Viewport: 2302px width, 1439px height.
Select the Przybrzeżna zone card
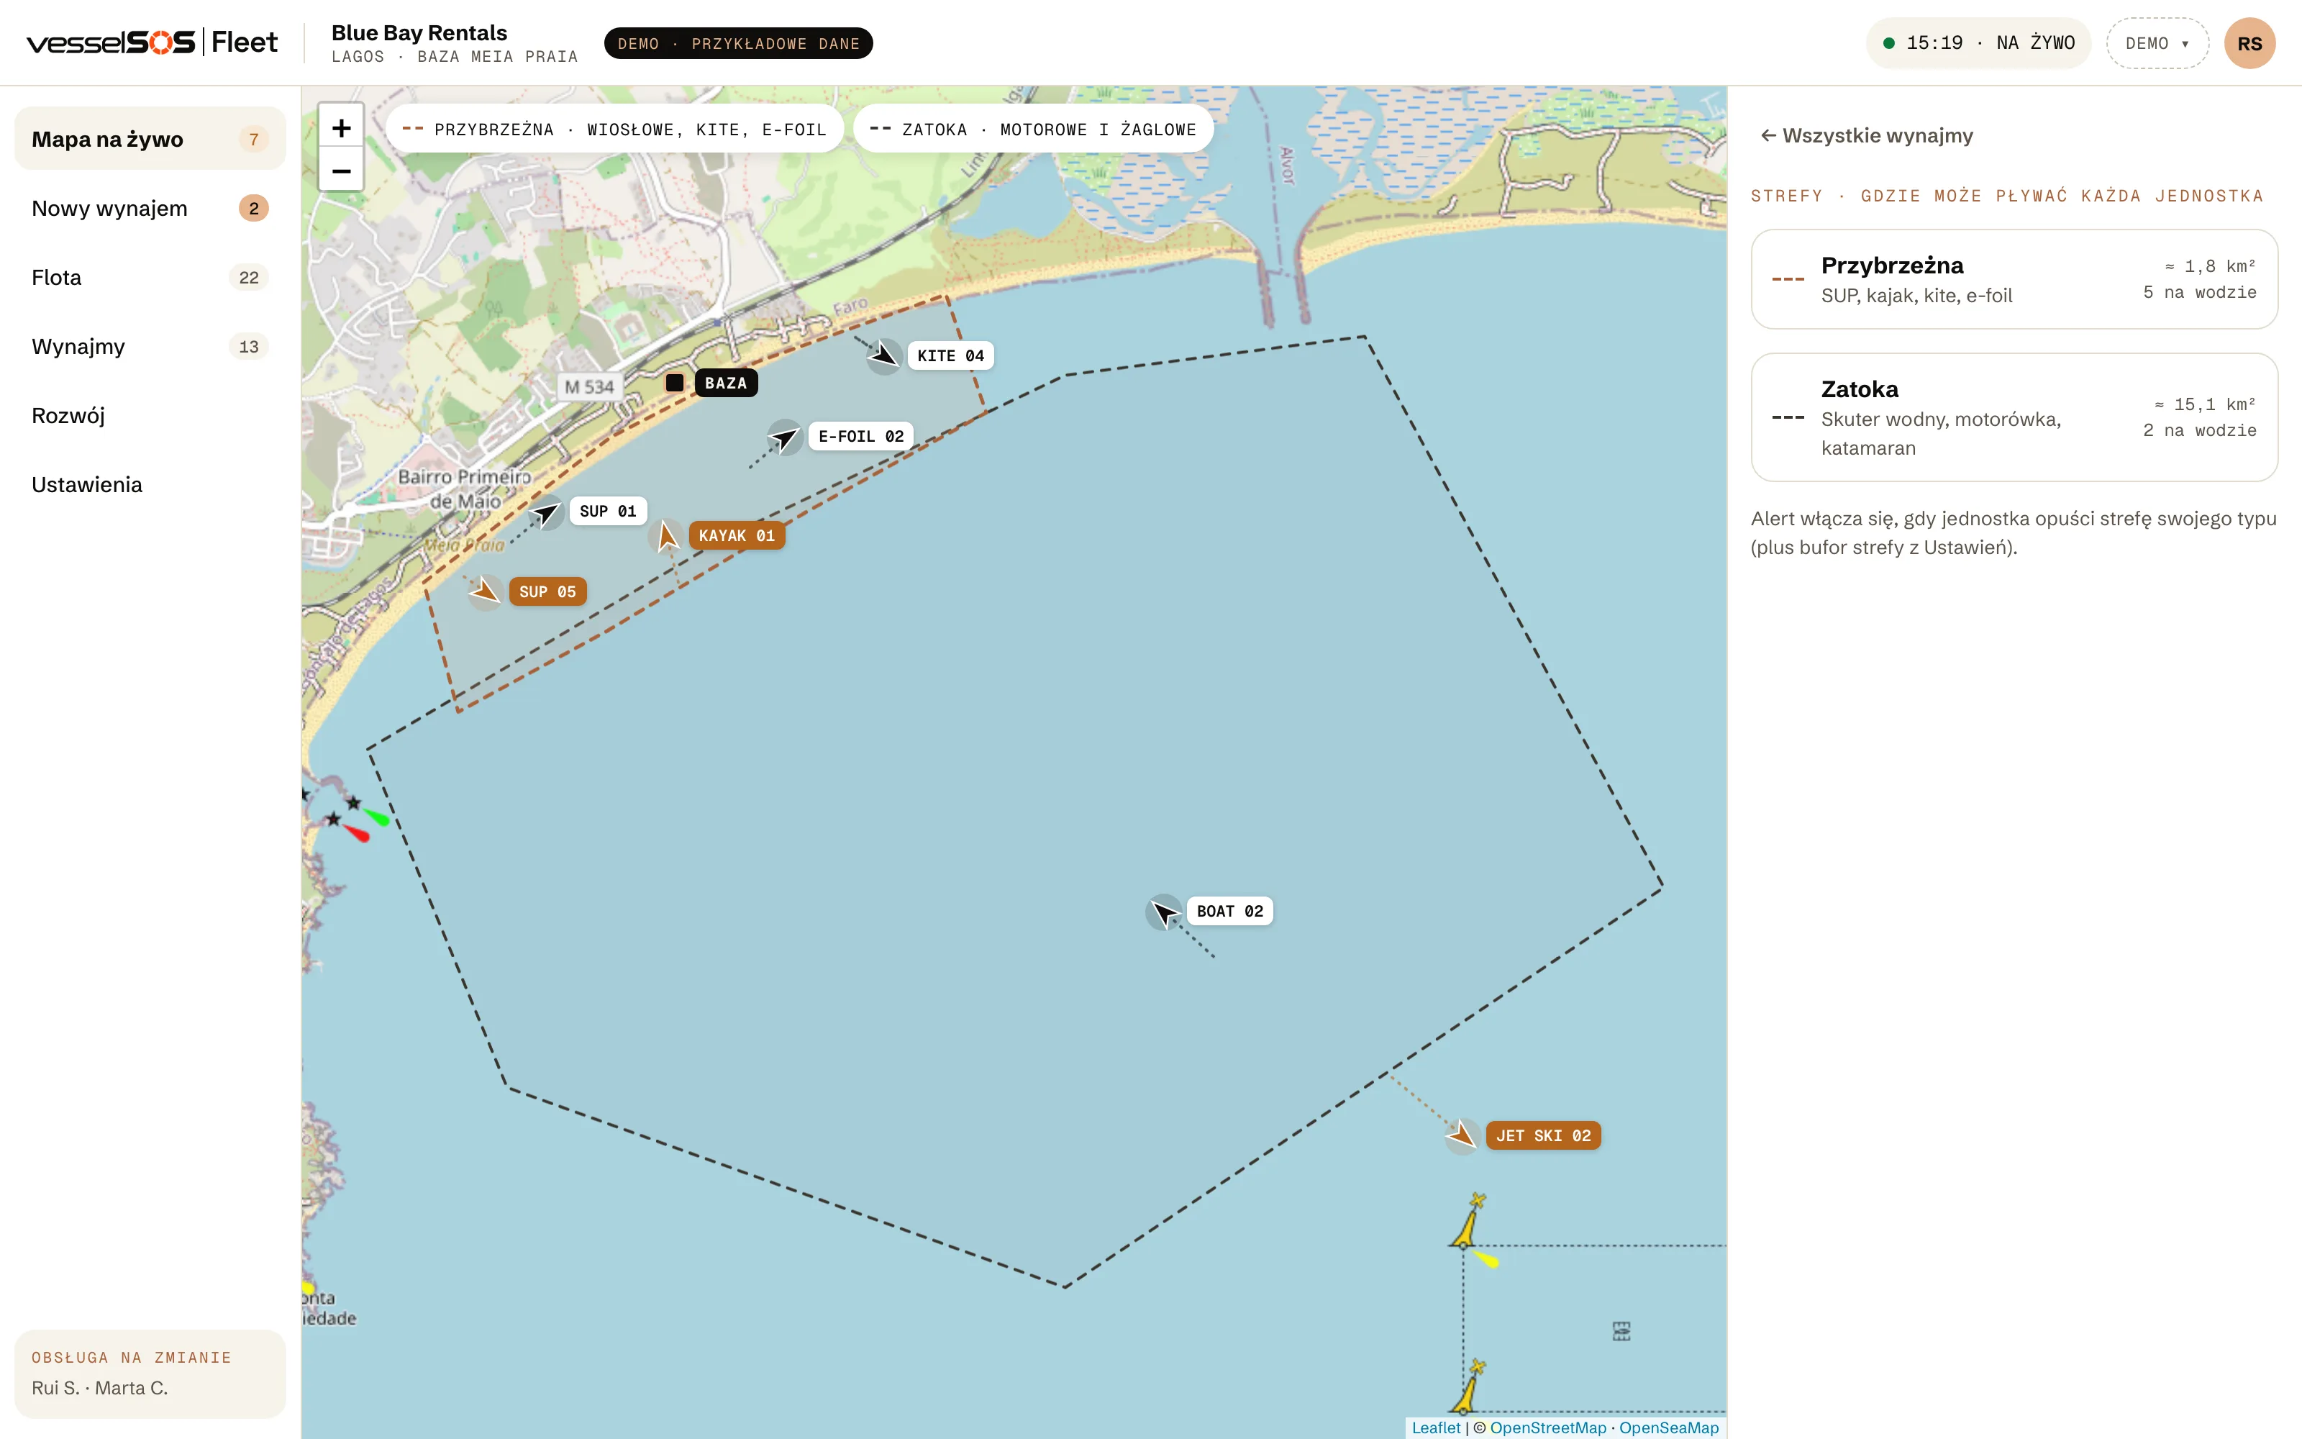tap(2014, 279)
